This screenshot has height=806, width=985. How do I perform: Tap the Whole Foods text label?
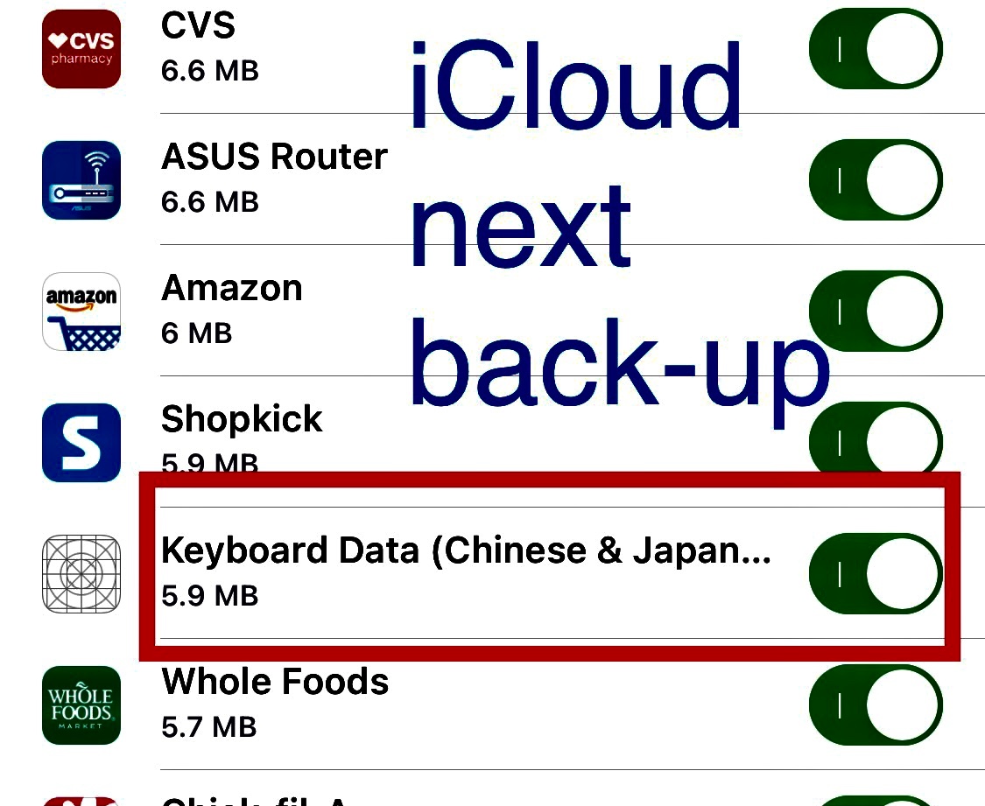274,682
